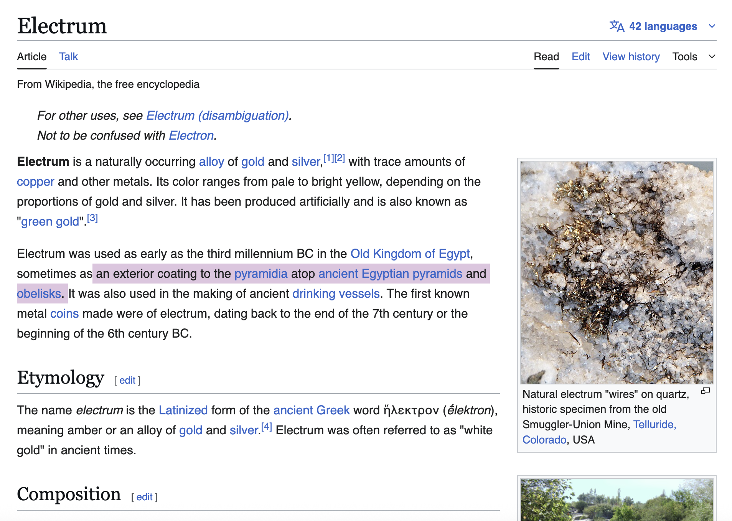Screen dimensions: 732x521
Task: Click the text "From Wikipedia, the free encyclopedia"
Action: [x=108, y=84]
